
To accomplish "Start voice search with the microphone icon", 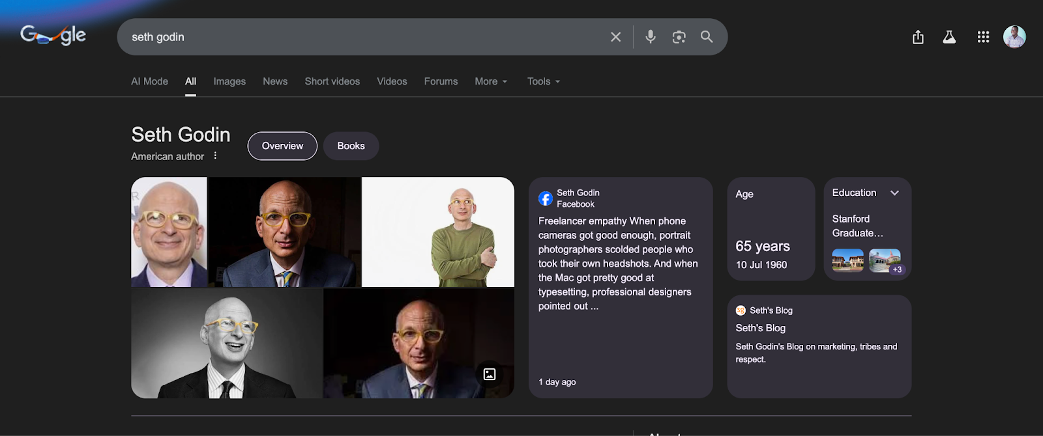I will (650, 37).
